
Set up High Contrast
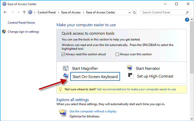tap(155, 76)
